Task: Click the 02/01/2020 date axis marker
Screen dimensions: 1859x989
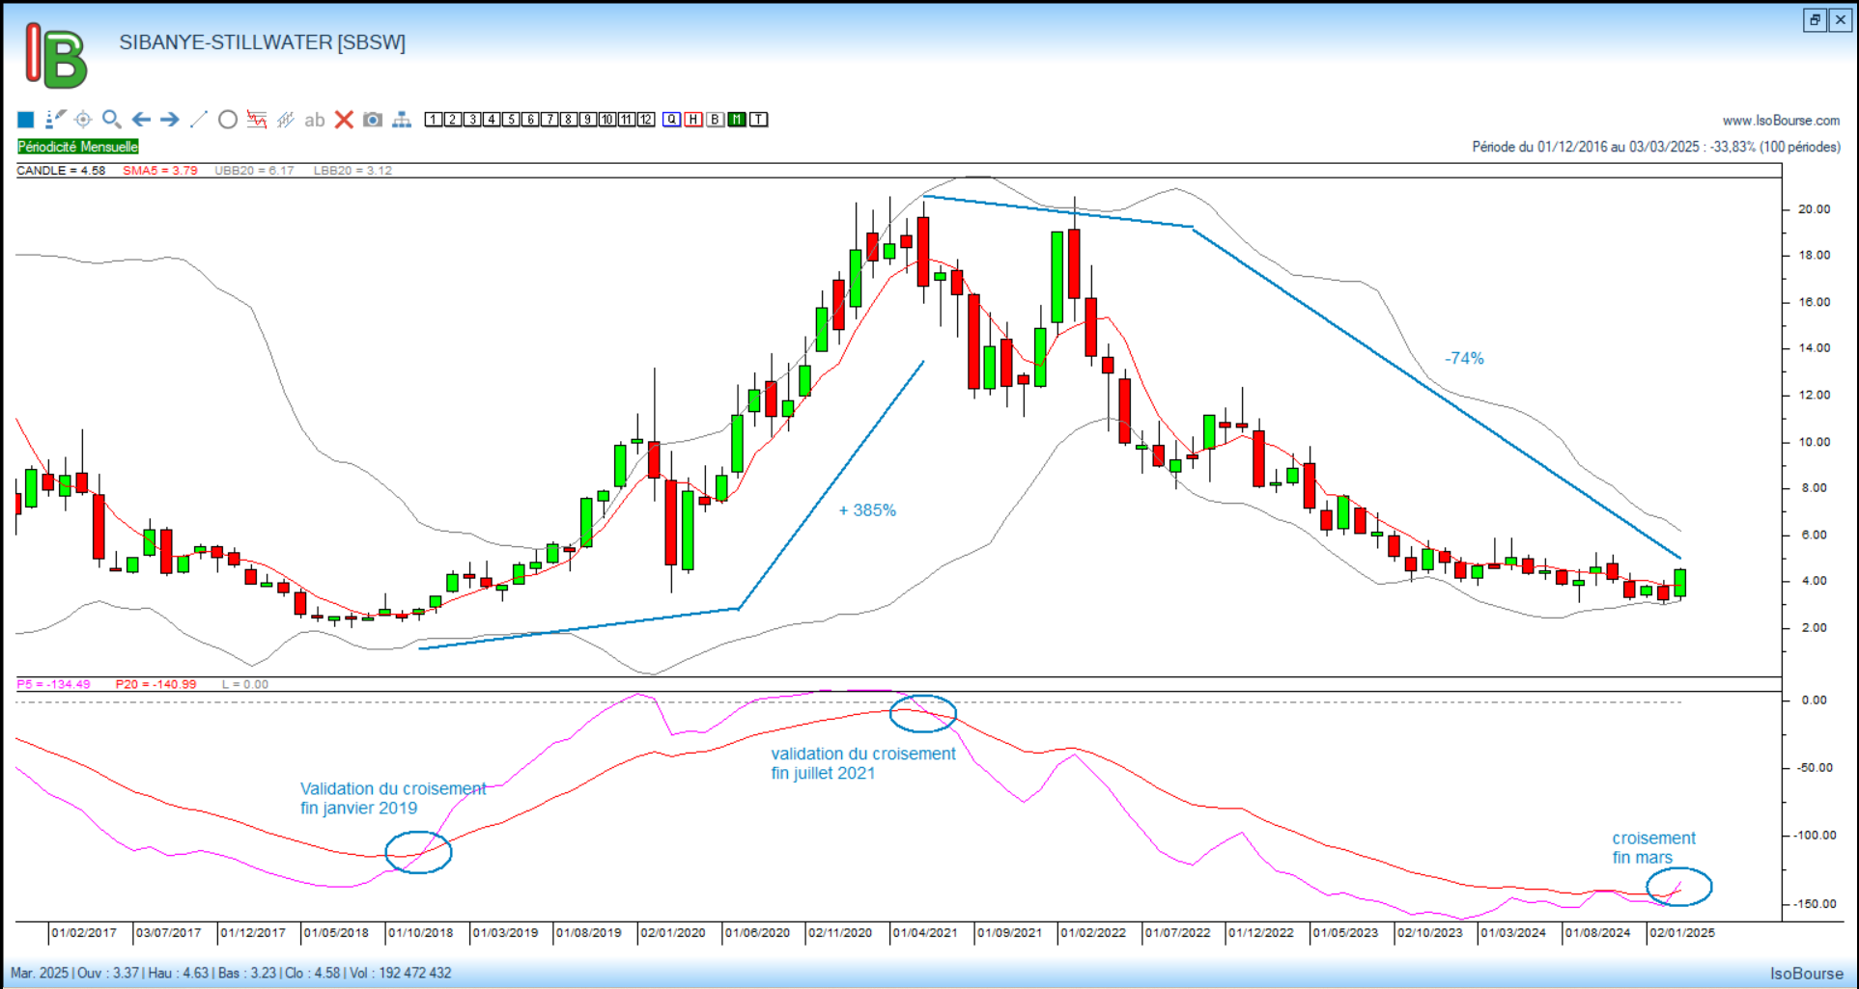Action: click(x=672, y=933)
